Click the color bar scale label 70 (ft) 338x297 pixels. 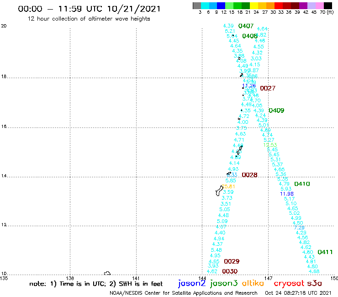327,12
